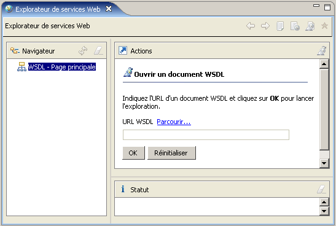The image size is (336, 226).
Task: Click the URL WSDL text field
Action: point(206,134)
